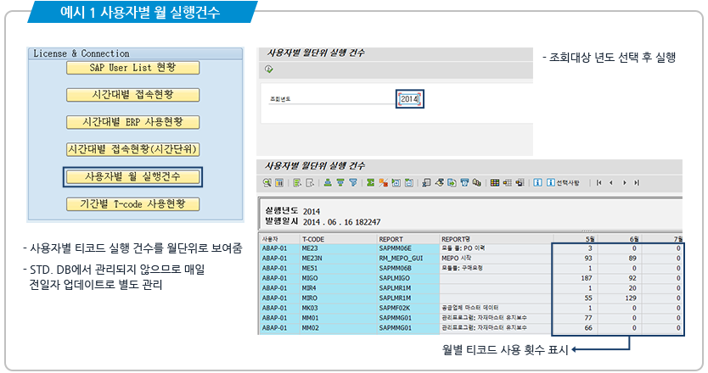The height and width of the screenshot is (373, 708).
Task: Click the orange subtotals icon
Action: click(384, 182)
